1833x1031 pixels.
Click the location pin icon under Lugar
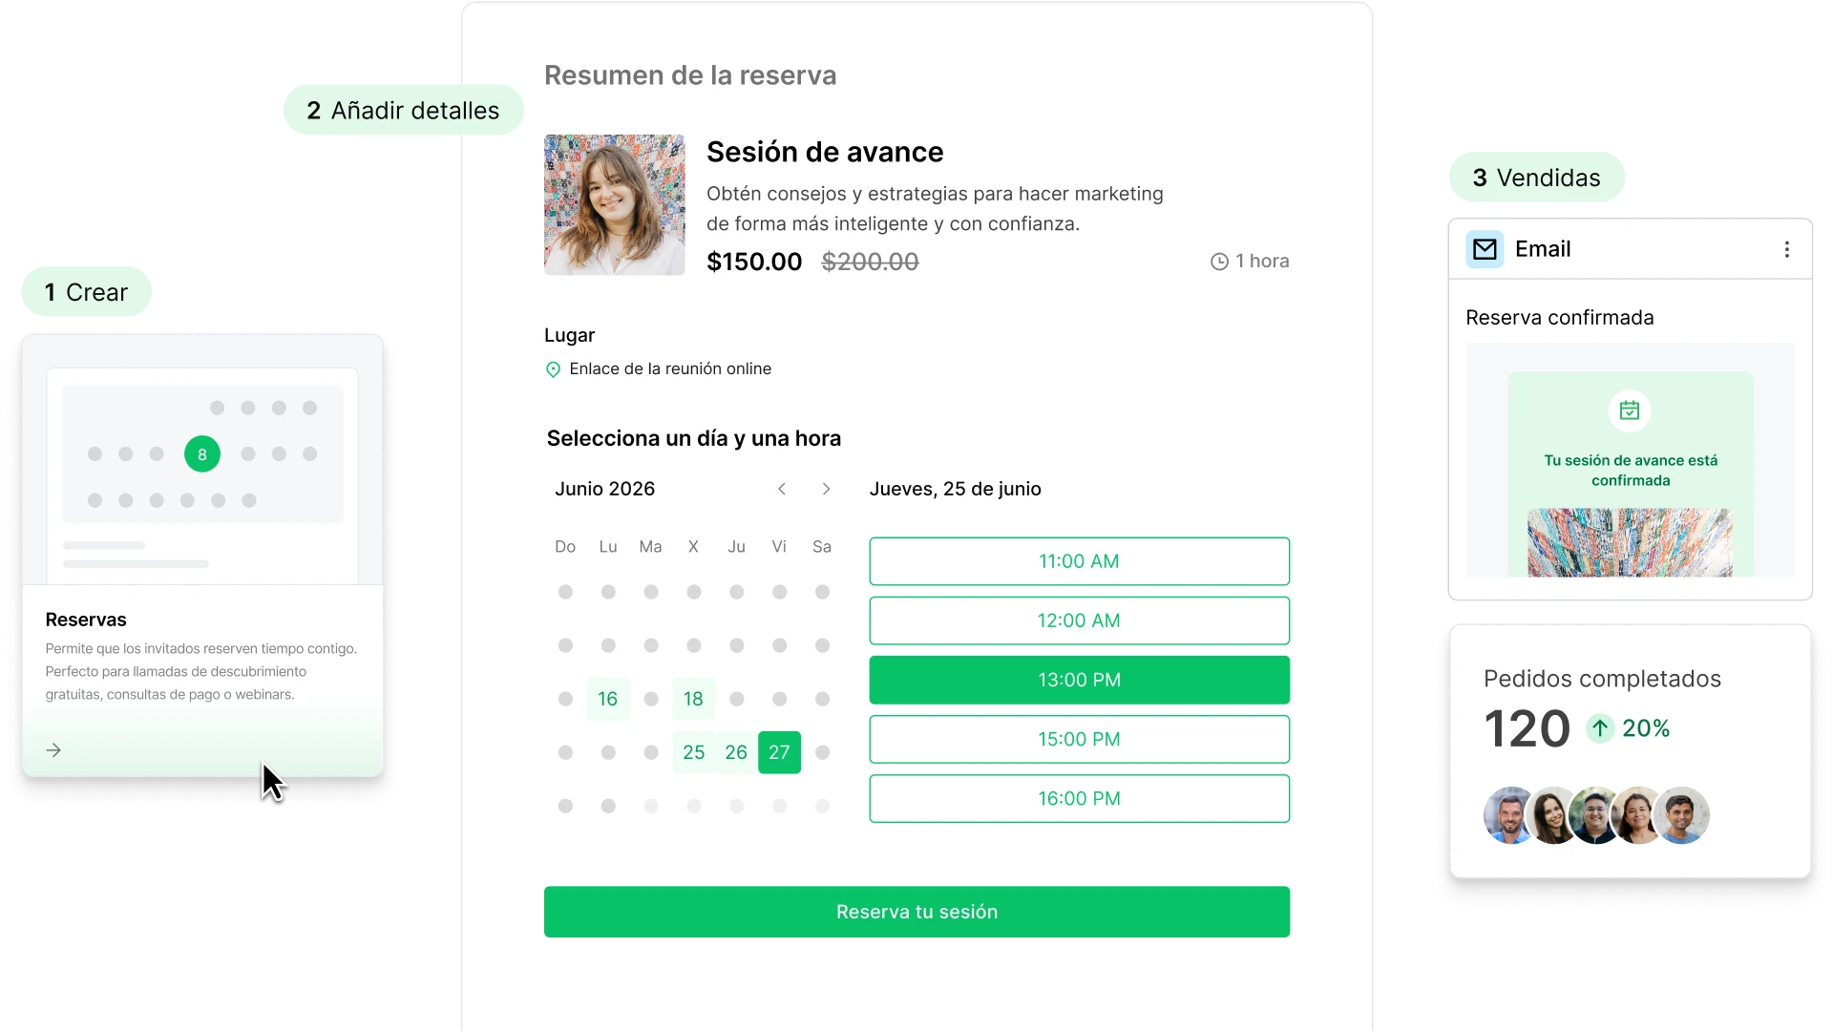(553, 369)
